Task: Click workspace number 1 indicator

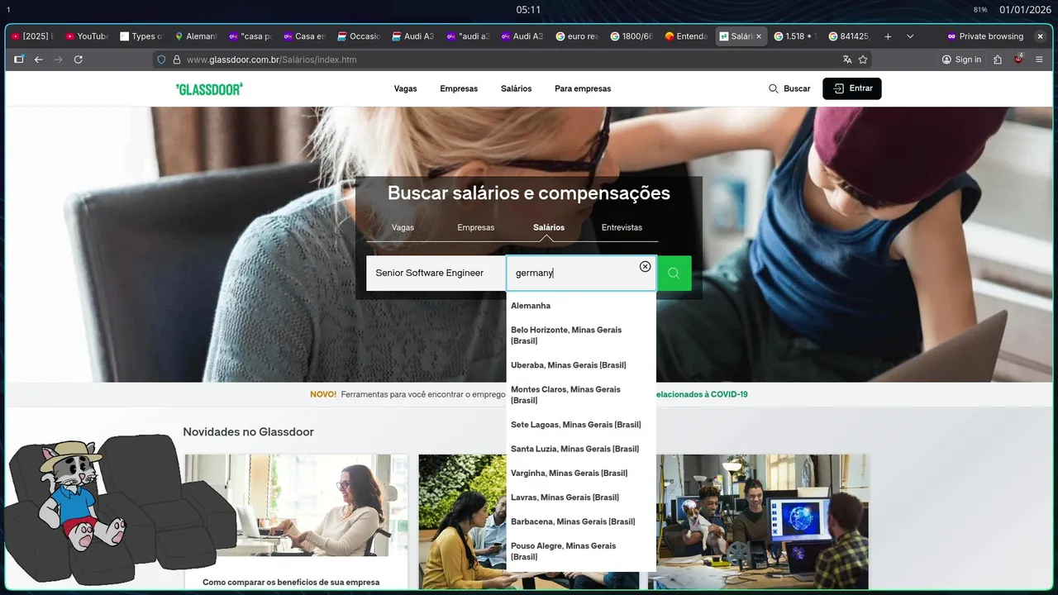Action: coord(7,10)
